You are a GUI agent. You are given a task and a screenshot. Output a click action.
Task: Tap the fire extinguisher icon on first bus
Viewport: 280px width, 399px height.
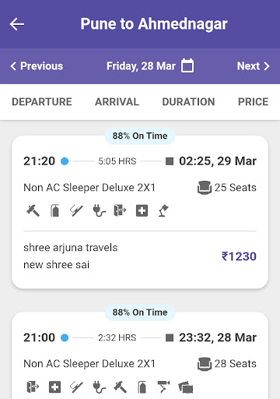coord(54,210)
